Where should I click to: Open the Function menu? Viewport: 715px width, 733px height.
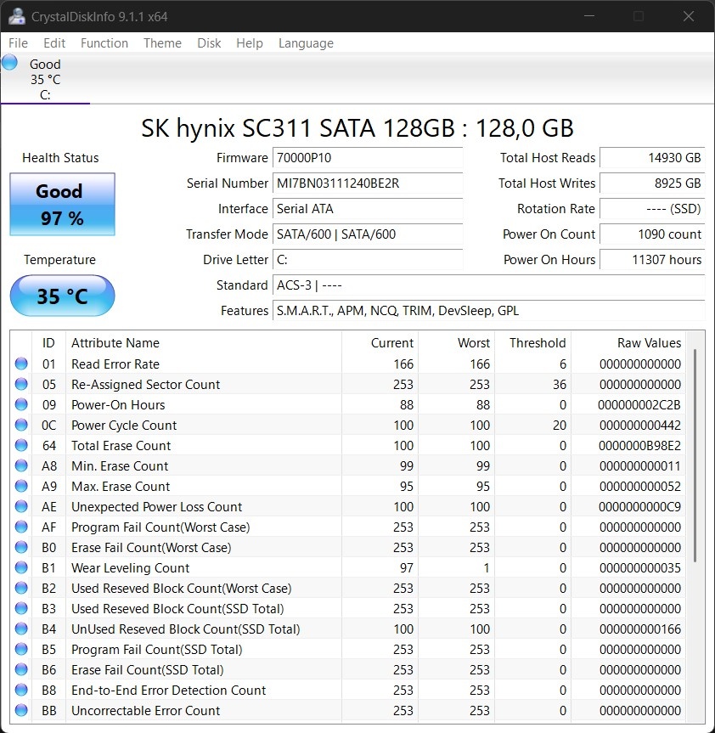(104, 43)
